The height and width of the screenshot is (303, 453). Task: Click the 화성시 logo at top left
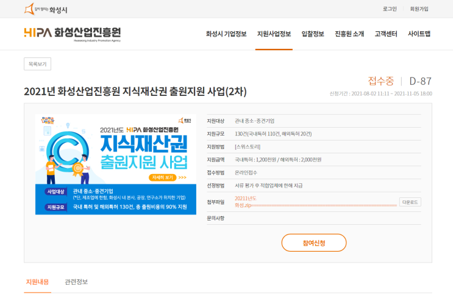point(46,9)
